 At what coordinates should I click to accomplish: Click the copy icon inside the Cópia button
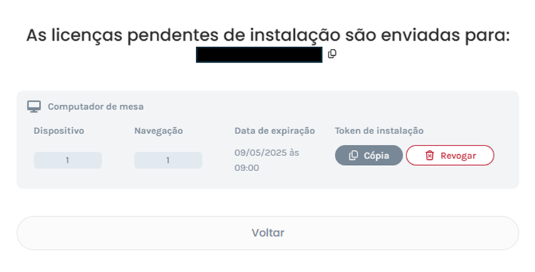coord(354,155)
